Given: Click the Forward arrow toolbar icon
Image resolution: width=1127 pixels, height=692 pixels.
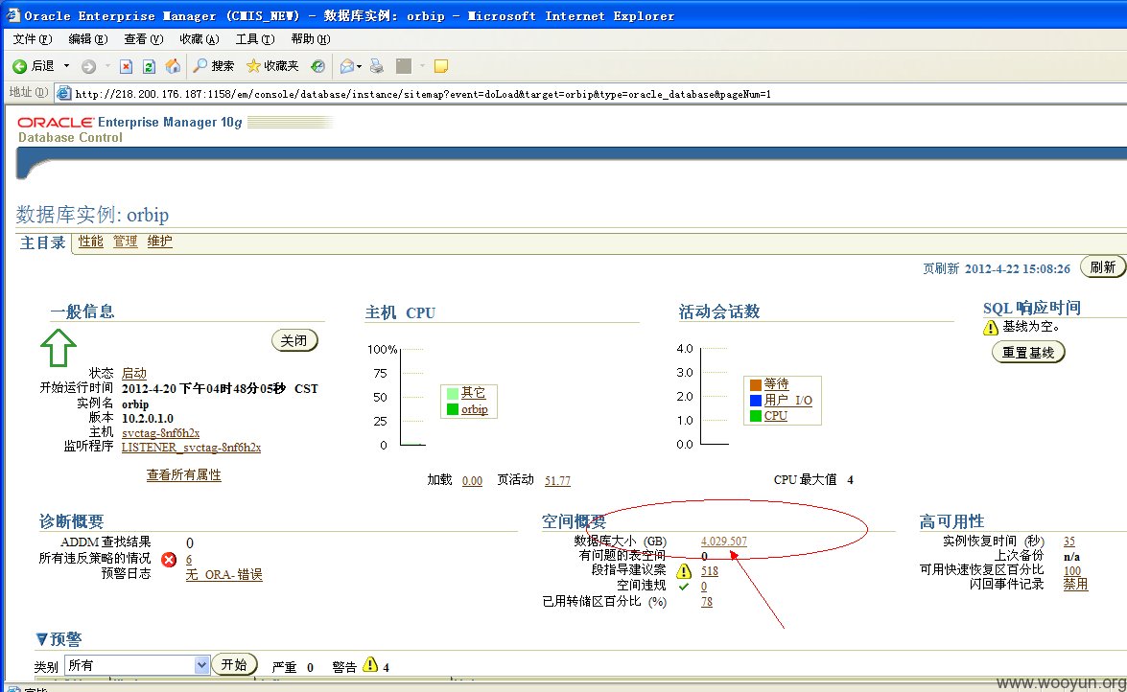Looking at the screenshot, I should coord(88,66).
